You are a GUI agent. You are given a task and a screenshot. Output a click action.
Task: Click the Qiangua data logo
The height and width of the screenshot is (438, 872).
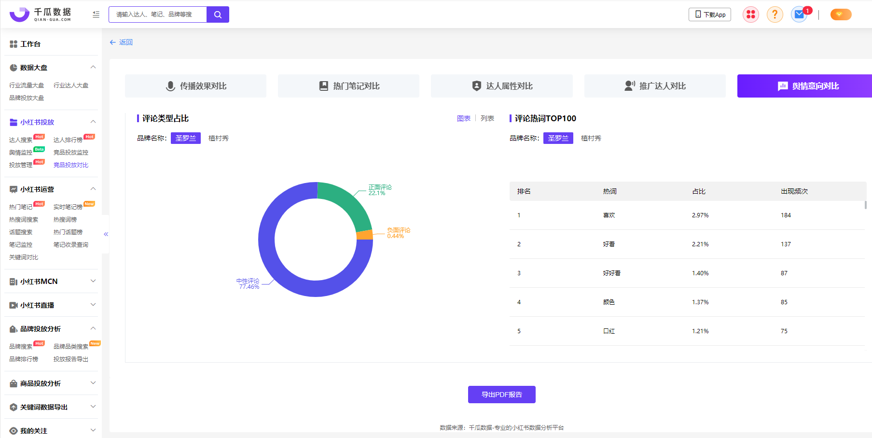point(40,14)
